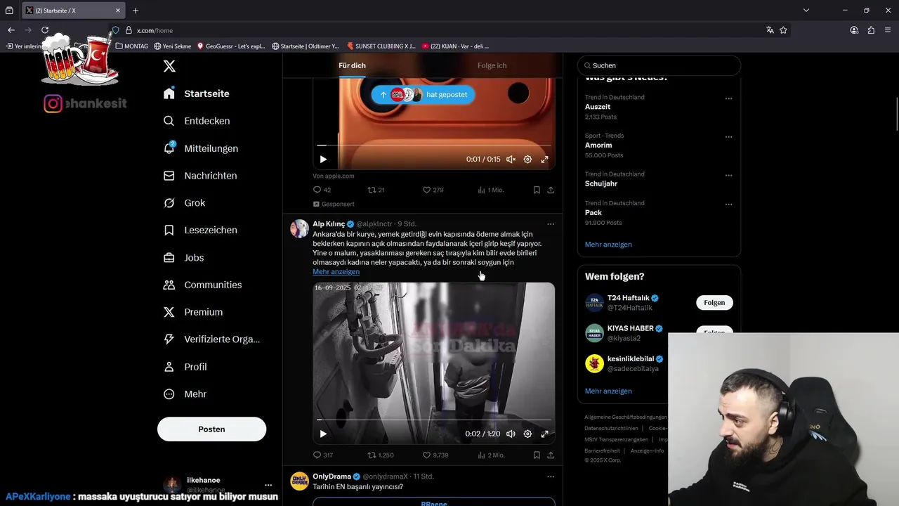Switch to Für dich tab
Image resolution: width=899 pixels, height=506 pixels.
pos(352,65)
